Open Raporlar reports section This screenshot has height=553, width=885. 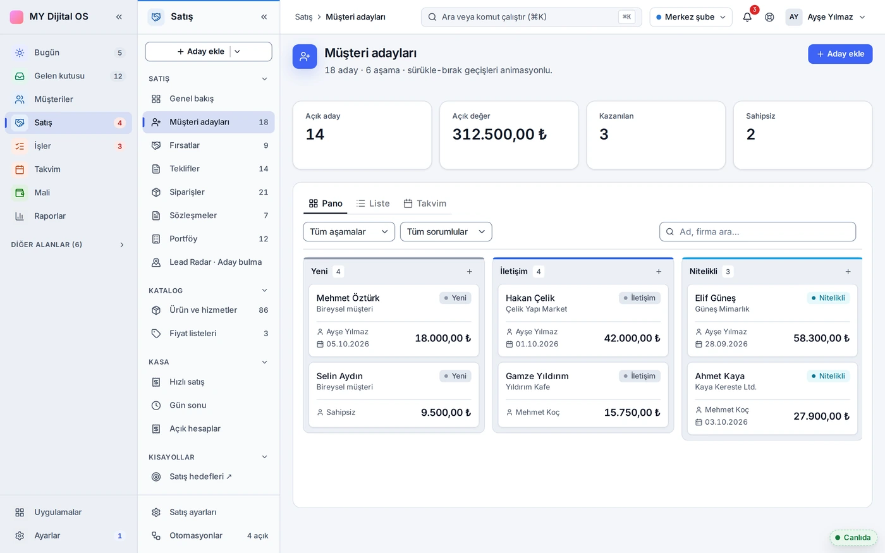click(x=68, y=216)
